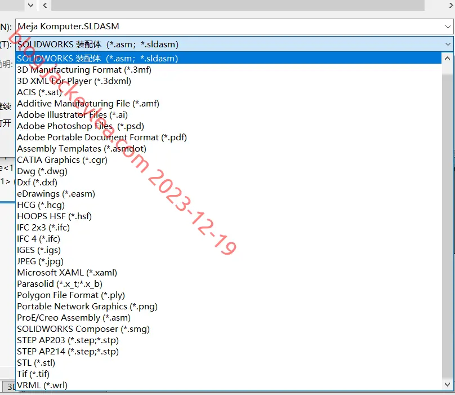Viewport: 455px width, 395px height.
Task: Select Parasolid (*.x_t;*.x_b)
Action: pos(229,284)
